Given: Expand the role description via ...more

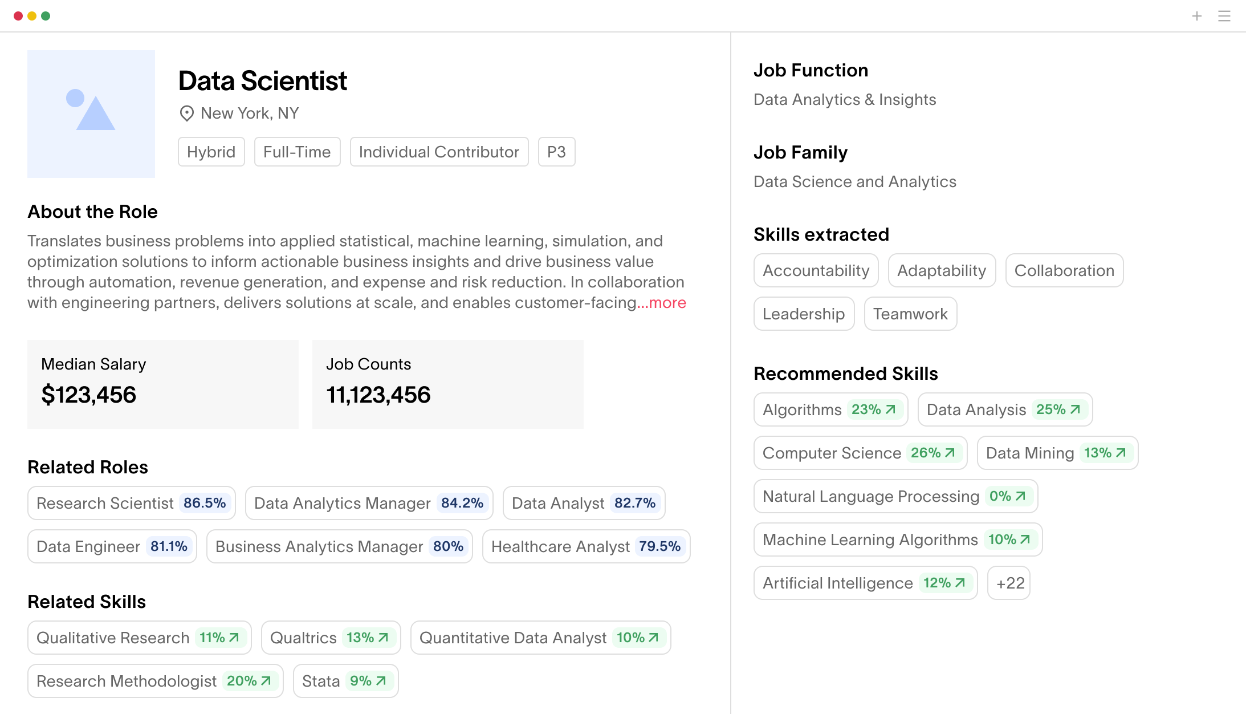Looking at the screenshot, I should pyautogui.click(x=662, y=303).
